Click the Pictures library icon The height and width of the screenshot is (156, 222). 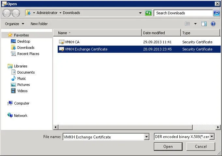click(13, 85)
